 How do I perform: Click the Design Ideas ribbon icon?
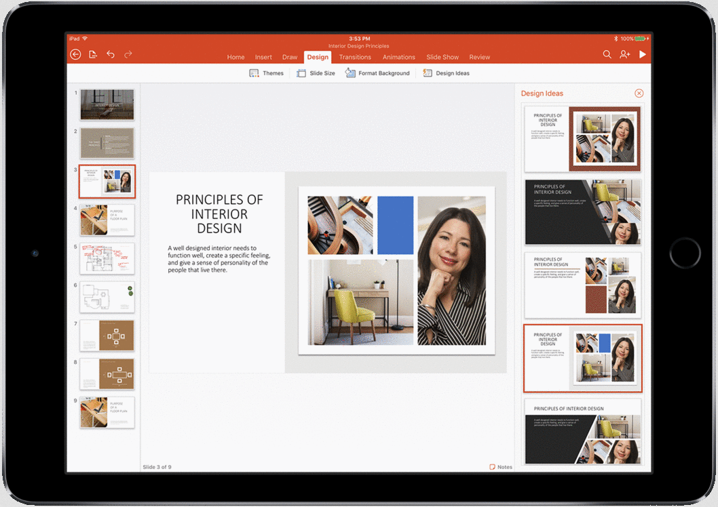click(x=428, y=73)
